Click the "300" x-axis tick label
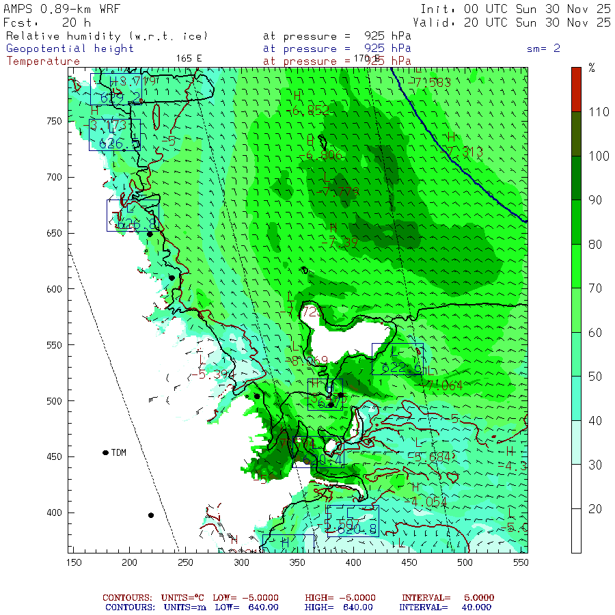615x615 pixels. click(242, 562)
